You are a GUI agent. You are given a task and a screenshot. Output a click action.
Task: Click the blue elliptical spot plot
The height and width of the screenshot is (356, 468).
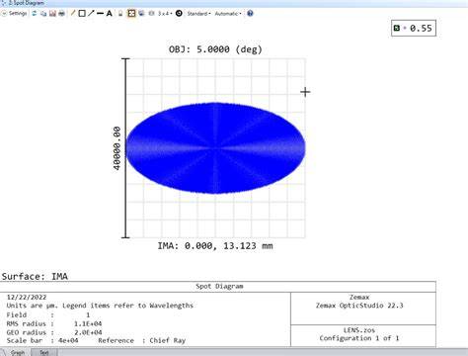click(215, 148)
